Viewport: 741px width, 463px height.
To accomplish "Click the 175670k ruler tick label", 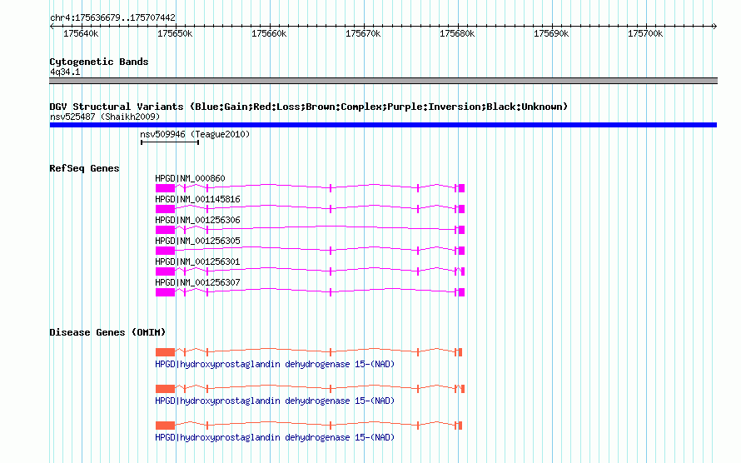I will pos(363,33).
